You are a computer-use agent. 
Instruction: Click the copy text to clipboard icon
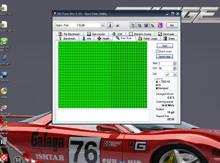tap(133, 25)
